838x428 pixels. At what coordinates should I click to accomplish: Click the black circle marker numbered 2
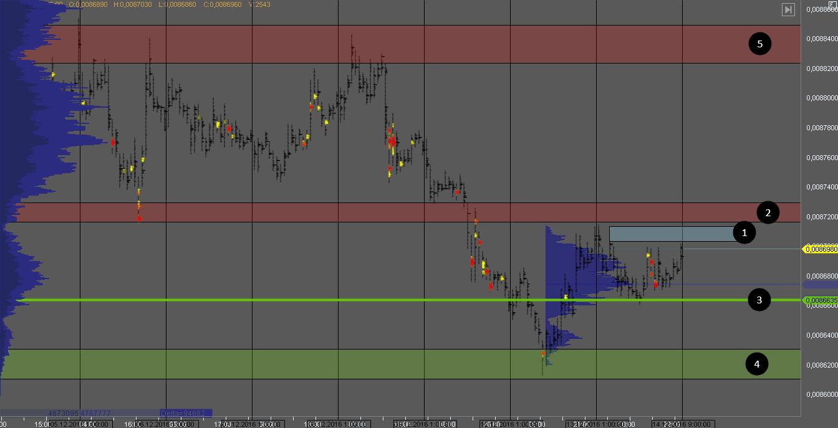pyautogui.click(x=768, y=212)
